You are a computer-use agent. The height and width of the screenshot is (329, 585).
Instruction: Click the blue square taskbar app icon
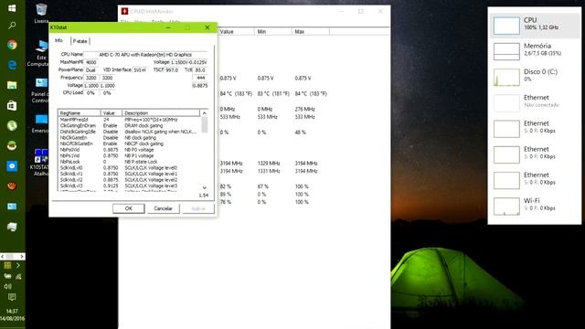[12, 166]
